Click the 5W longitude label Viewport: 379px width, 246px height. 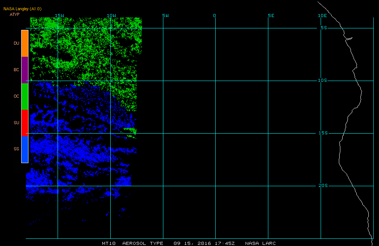click(165, 16)
